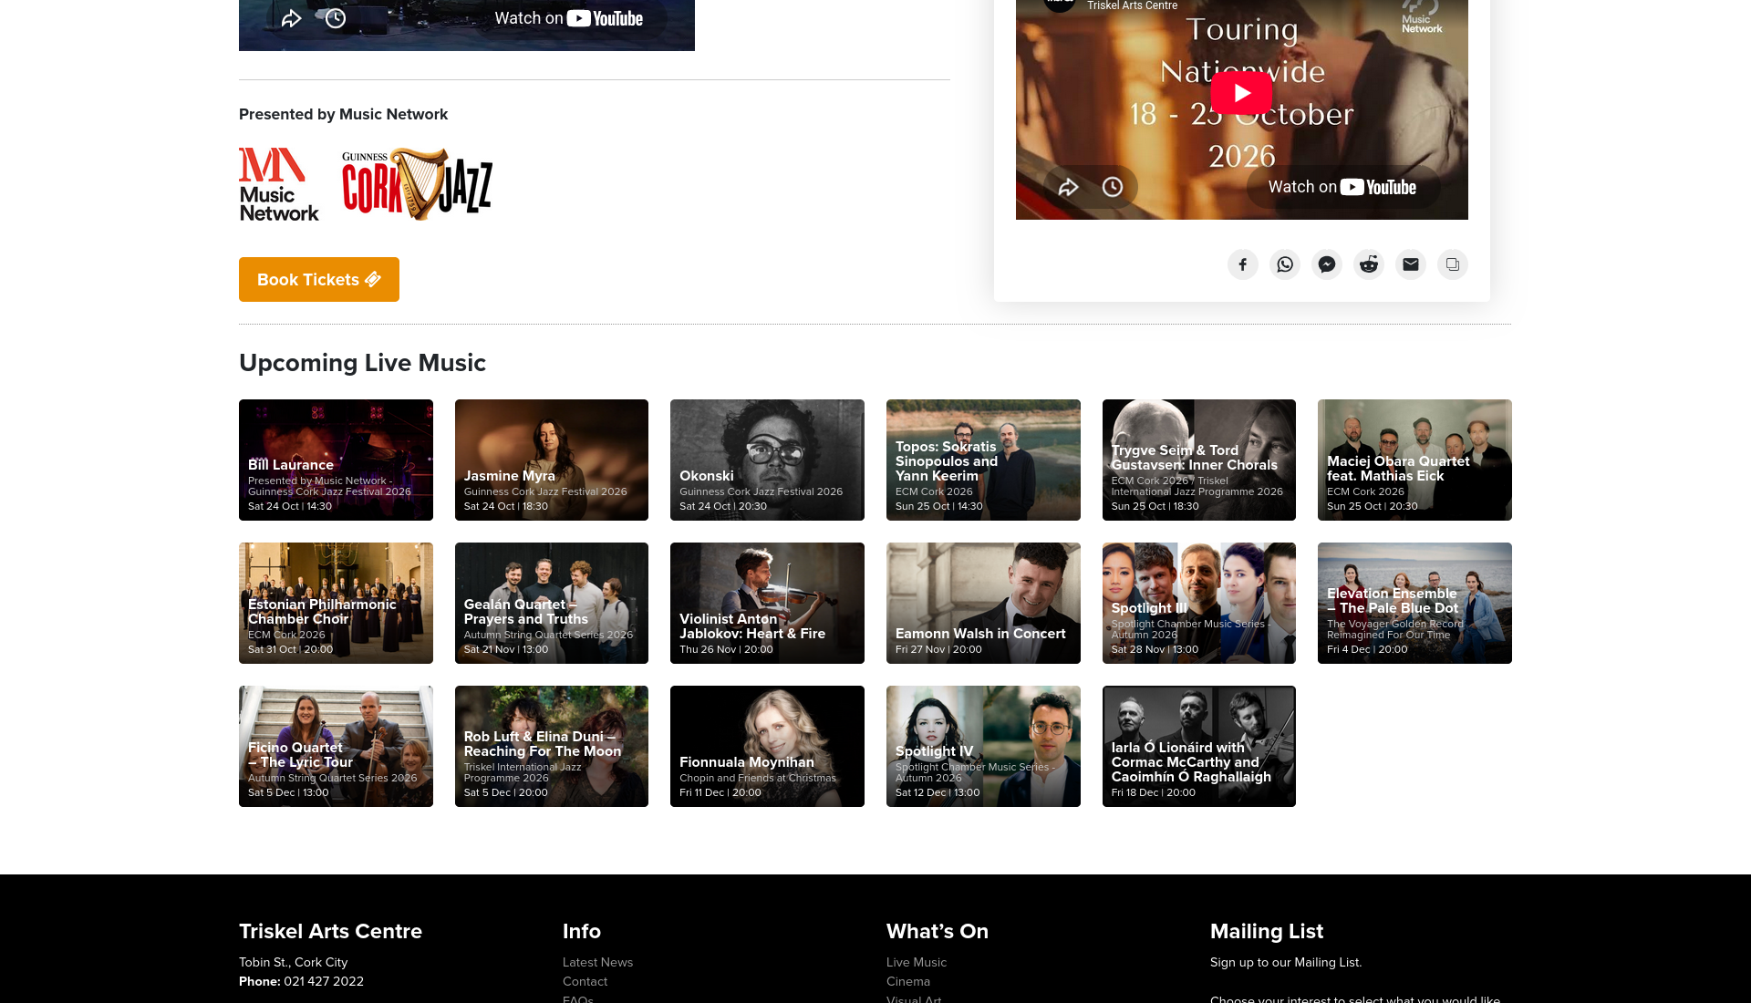Click the Music Network logo
The width and height of the screenshot is (1751, 1003).
[279, 185]
